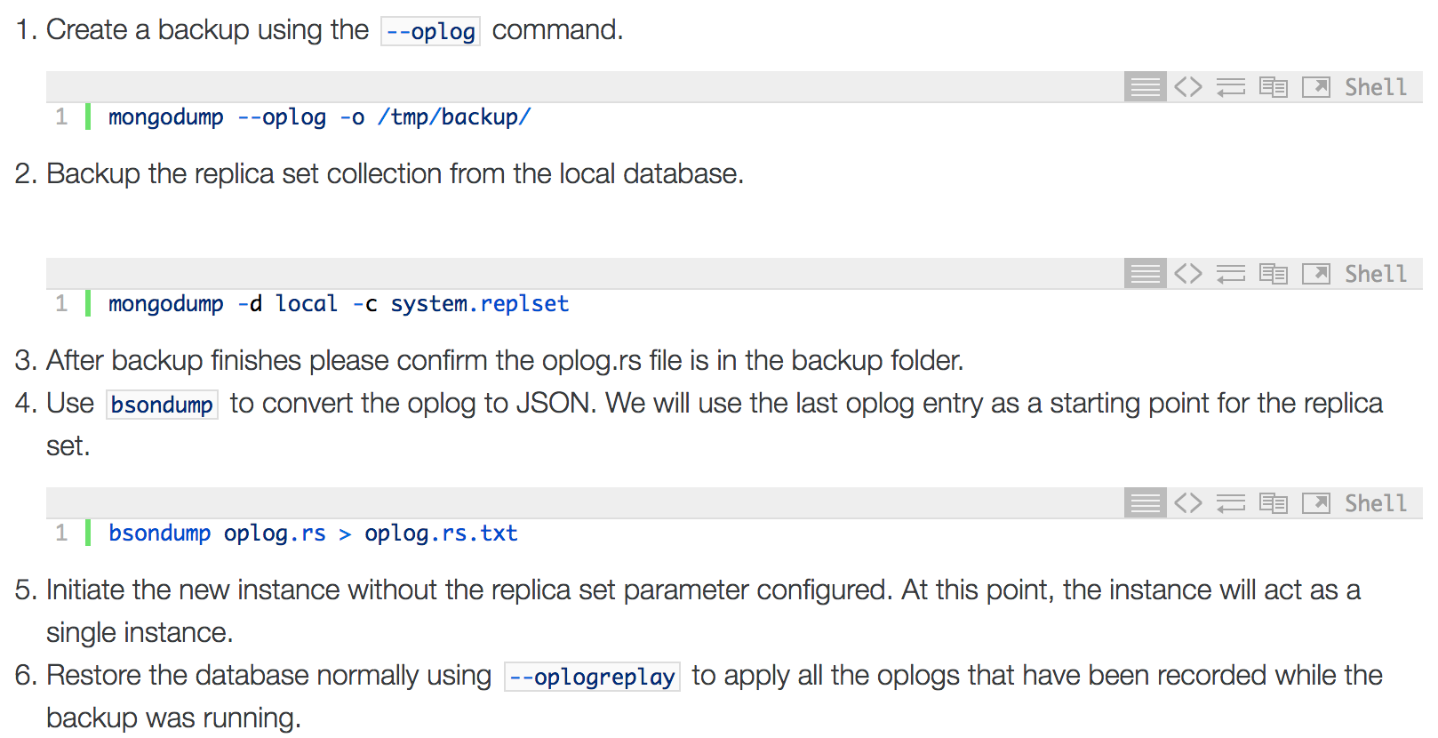Copy the mongodump --oplog code block
Screen dimensions: 1438x738
(x=1274, y=87)
